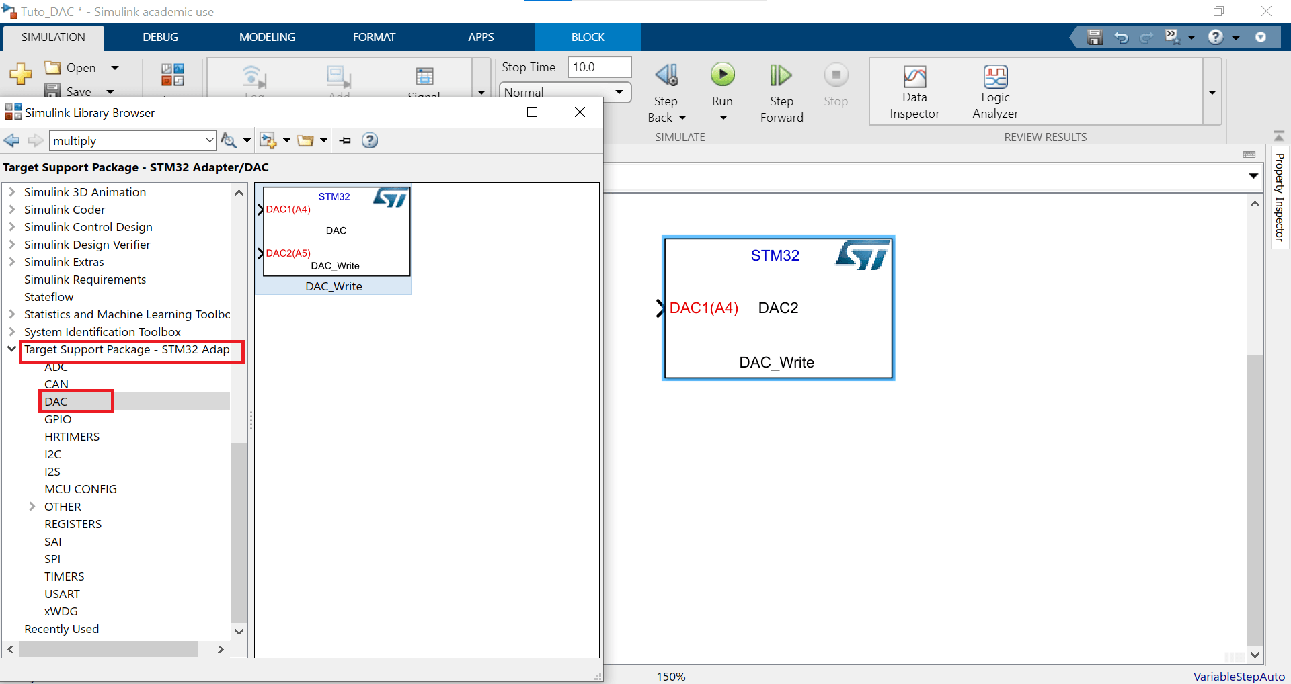
Task: Select MCU CONFIG library
Action: 81,489
